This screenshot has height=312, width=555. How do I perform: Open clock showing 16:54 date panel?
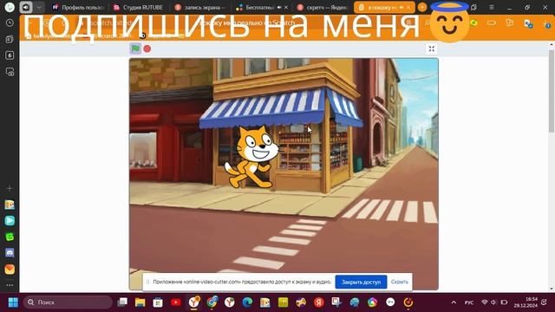(x=526, y=302)
